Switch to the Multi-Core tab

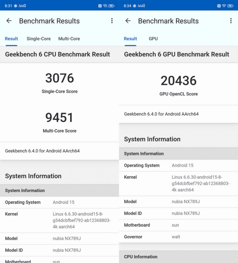(69, 39)
